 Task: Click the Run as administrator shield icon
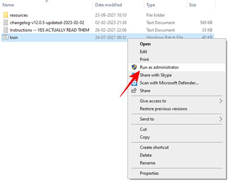(x=134, y=67)
